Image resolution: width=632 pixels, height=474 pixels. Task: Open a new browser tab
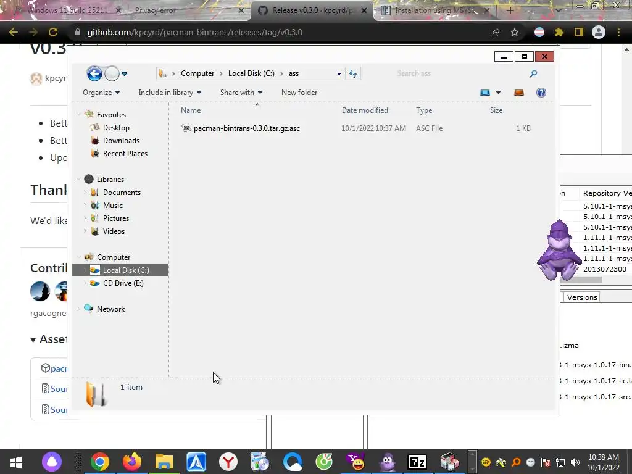pos(510,10)
